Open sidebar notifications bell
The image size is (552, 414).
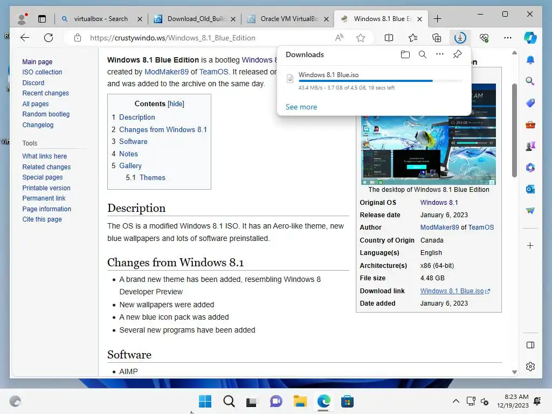point(530,60)
